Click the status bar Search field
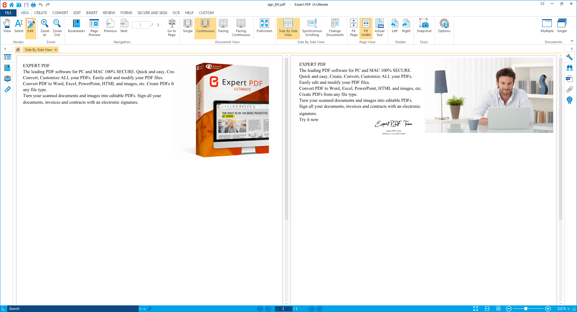 point(73,309)
